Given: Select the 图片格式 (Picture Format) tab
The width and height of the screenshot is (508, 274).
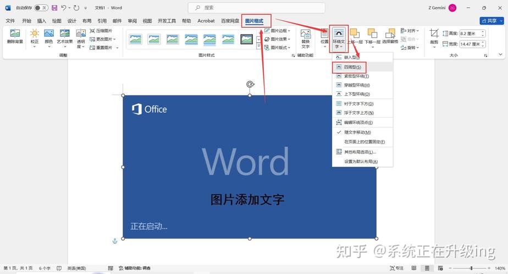Looking at the screenshot, I should tap(254, 21).
